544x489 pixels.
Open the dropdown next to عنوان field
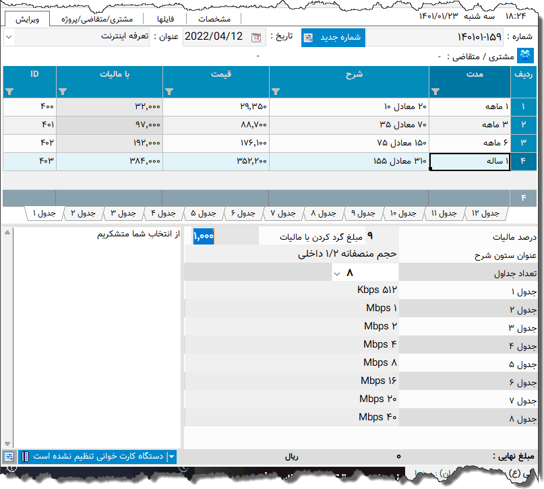click(x=7, y=38)
